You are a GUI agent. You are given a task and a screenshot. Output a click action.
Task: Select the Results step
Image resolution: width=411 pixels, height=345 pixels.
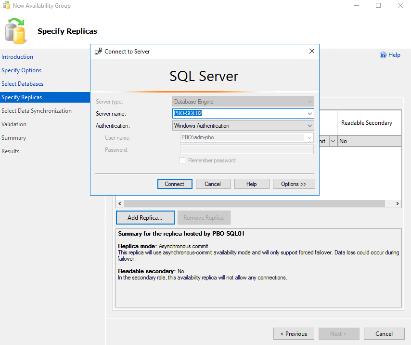(x=11, y=151)
